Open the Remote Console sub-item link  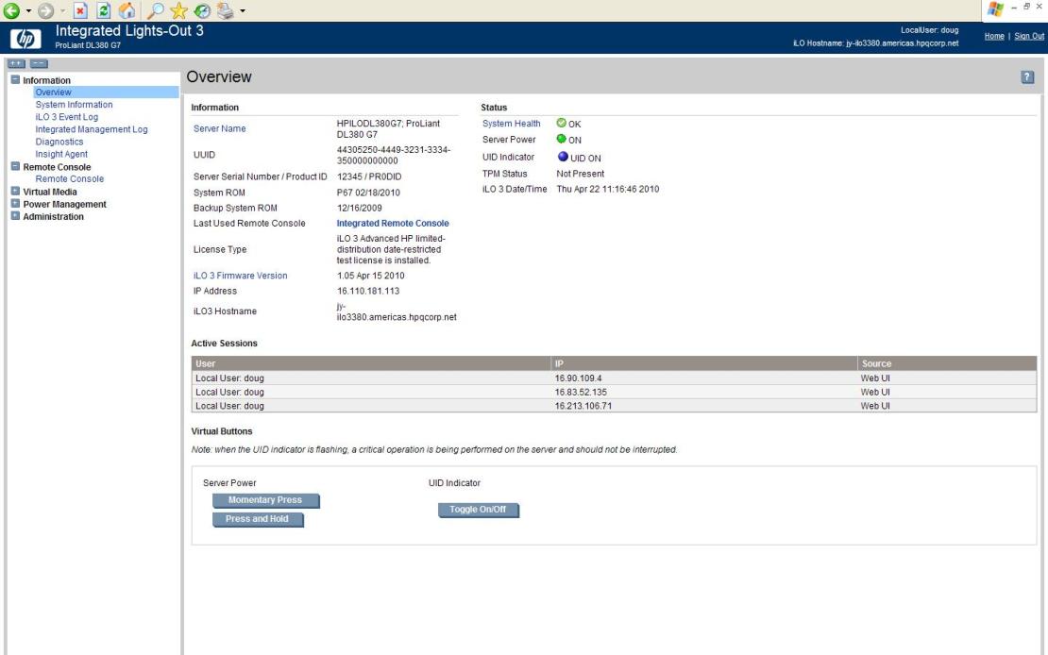(70, 178)
